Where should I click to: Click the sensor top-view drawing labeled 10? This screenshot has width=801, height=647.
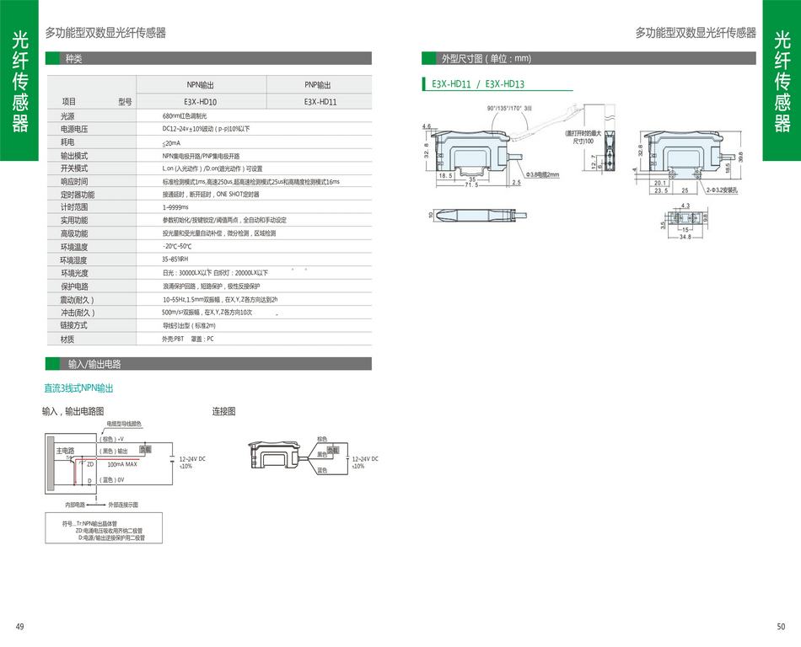(x=477, y=215)
